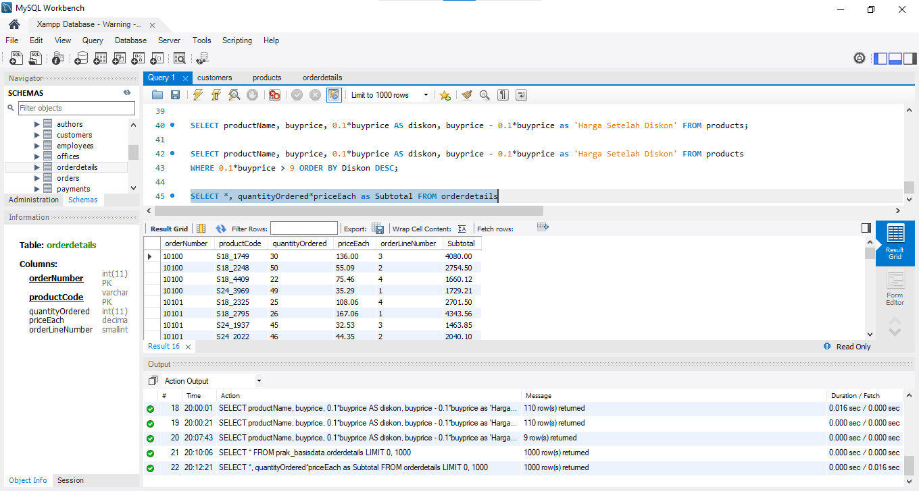The image size is (919, 491).
Task: Expand the offices table node
Action: point(37,156)
